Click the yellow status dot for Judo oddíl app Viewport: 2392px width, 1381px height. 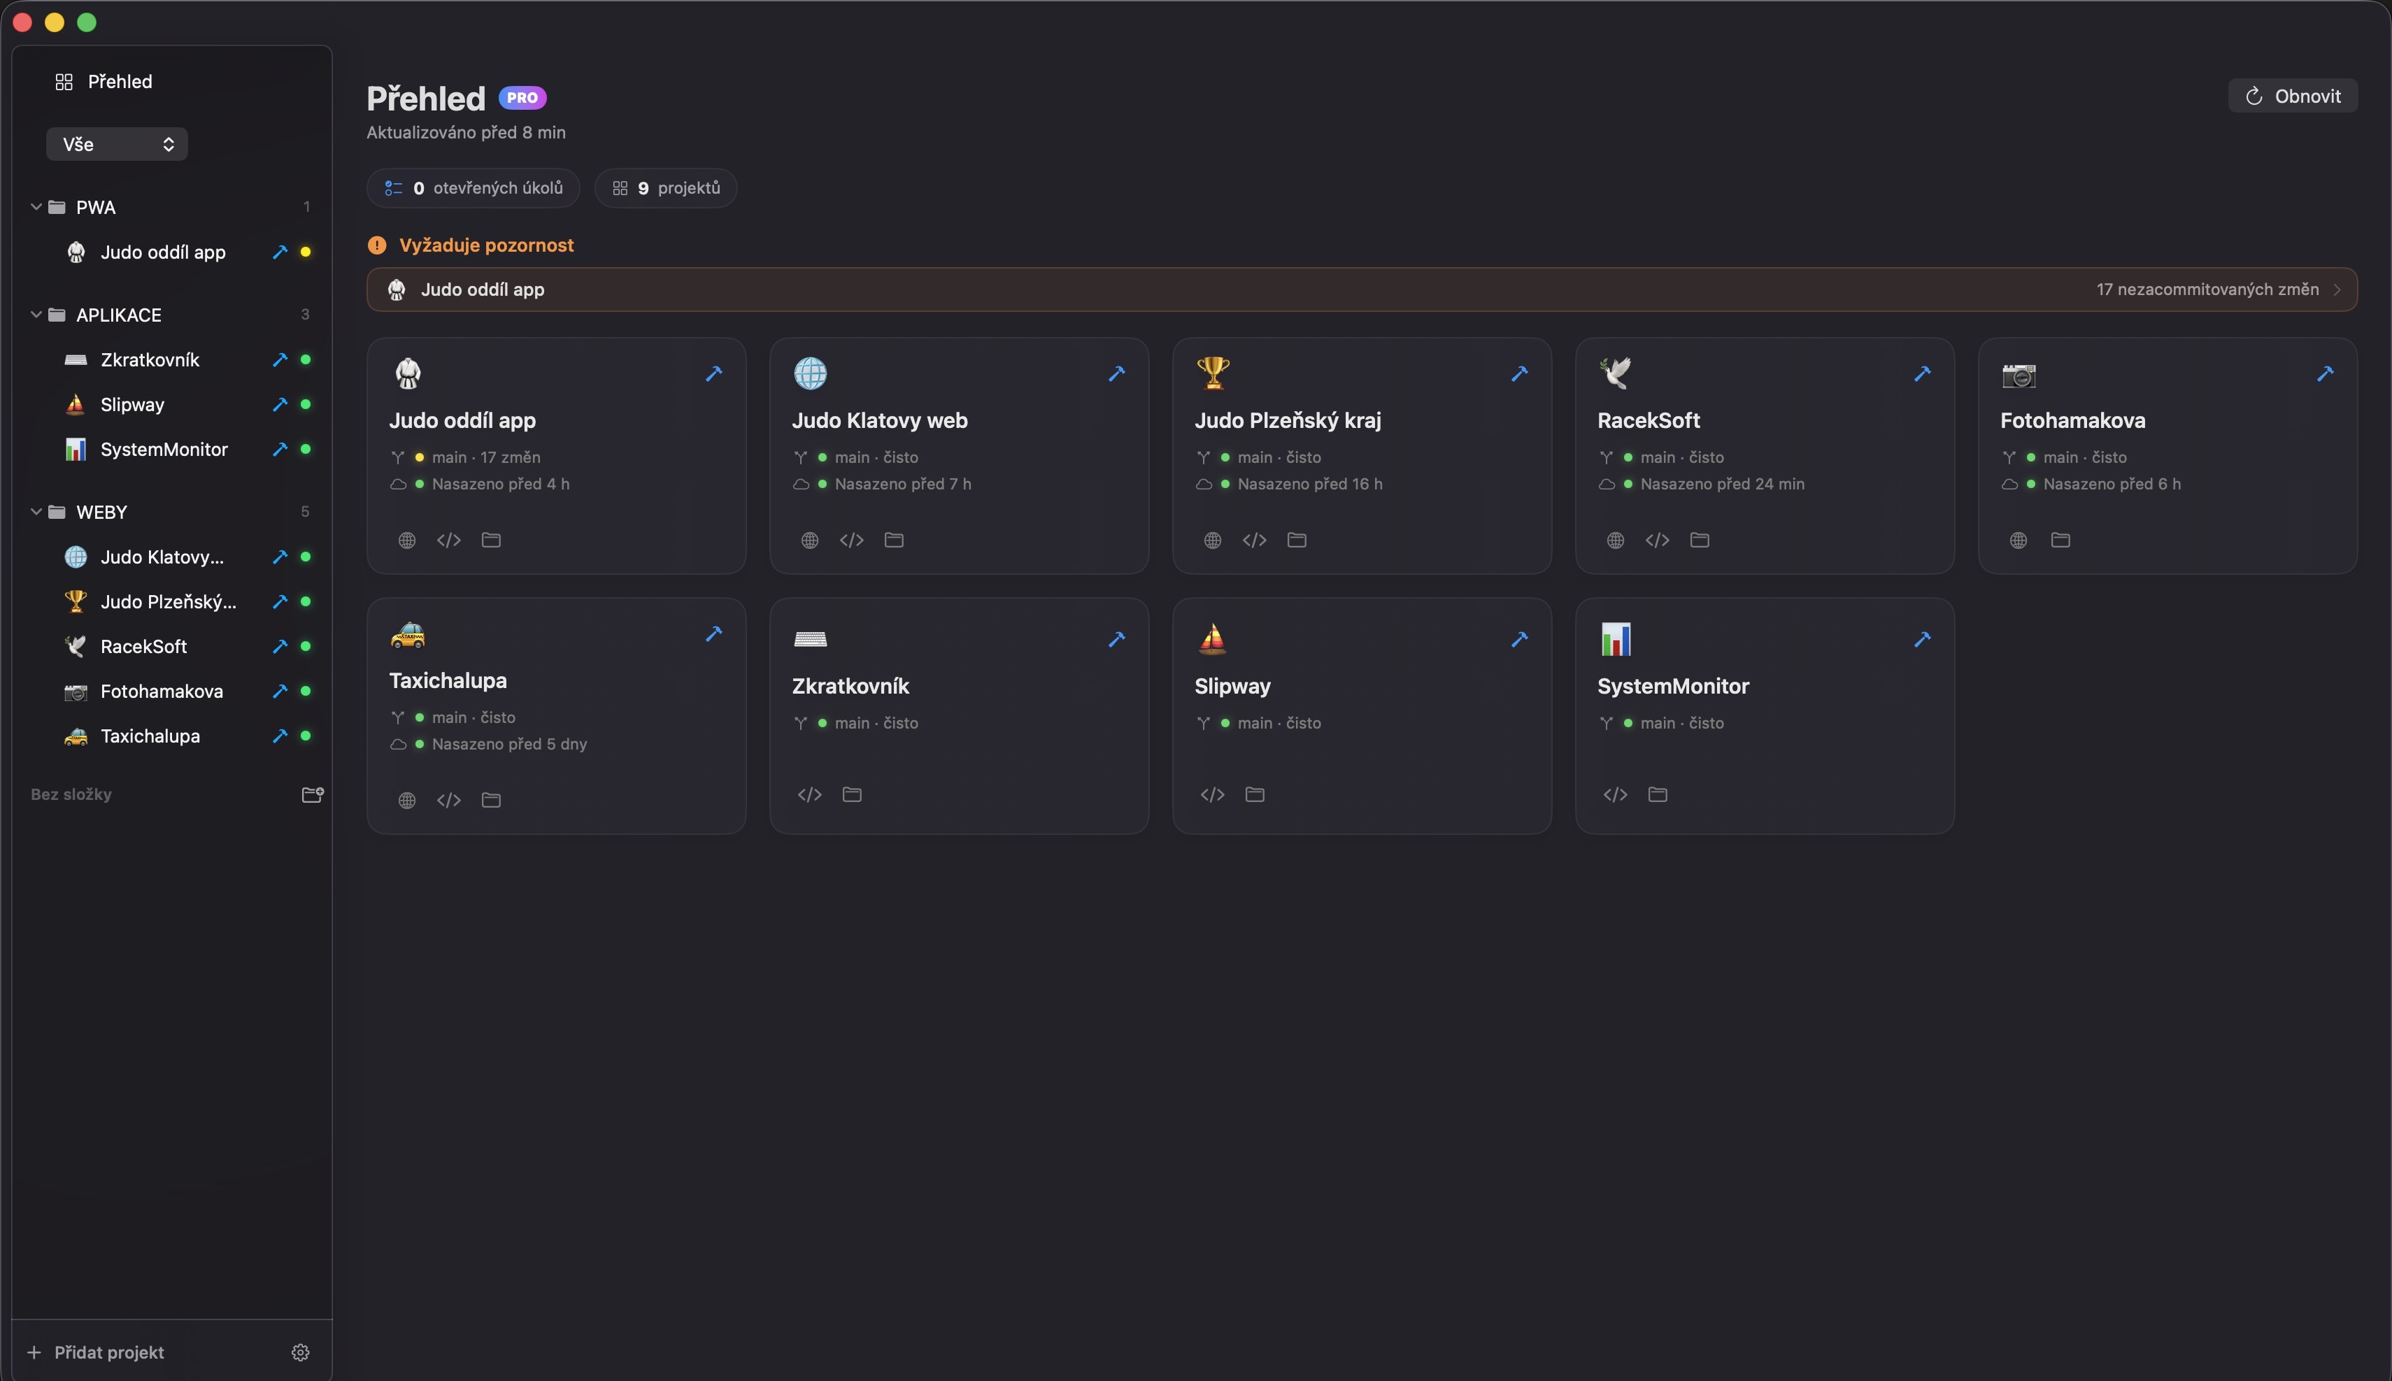[306, 252]
